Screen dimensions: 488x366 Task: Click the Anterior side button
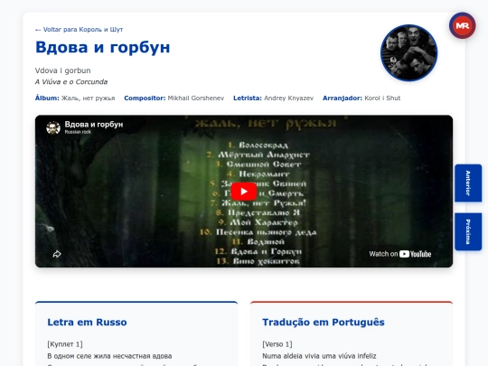pos(468,183)
